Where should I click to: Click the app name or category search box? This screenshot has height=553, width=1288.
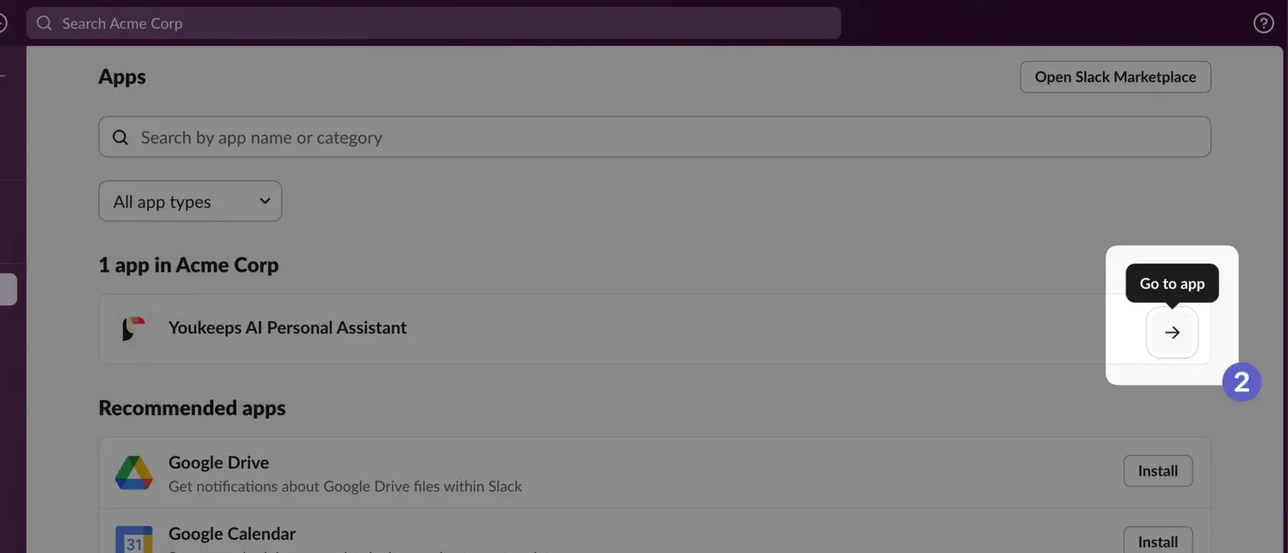pyautogui.click(x=659, y=137)
